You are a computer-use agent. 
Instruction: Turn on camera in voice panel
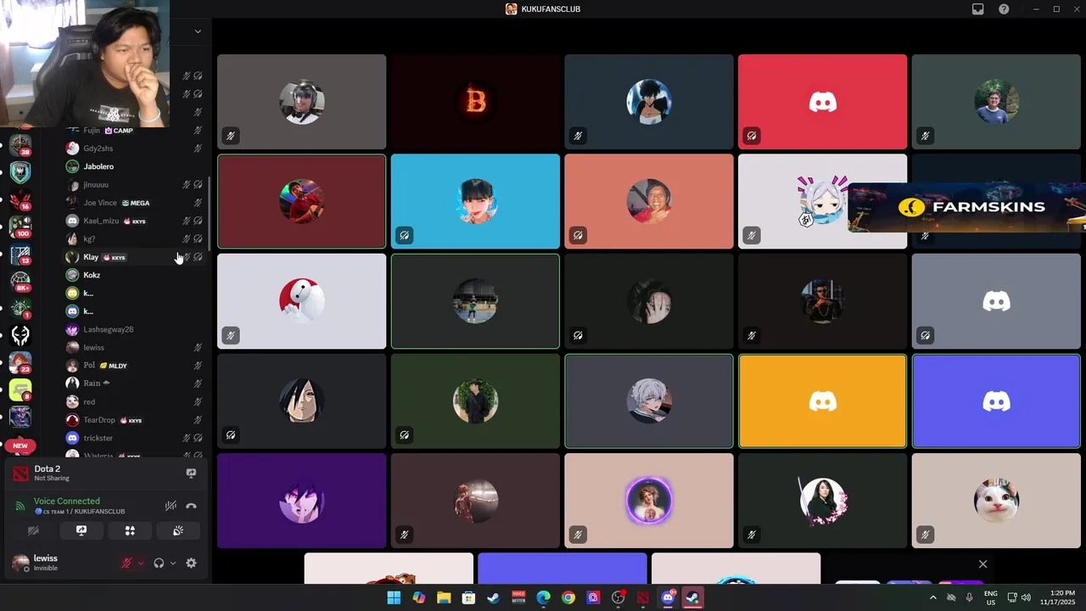point(33,530)
